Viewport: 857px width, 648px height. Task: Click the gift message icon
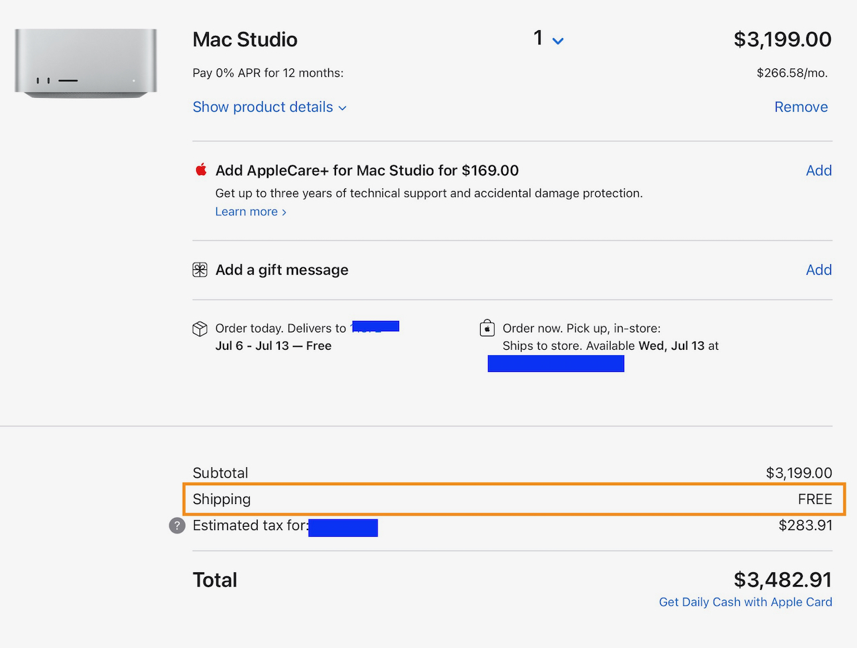pyautogui.click(x=200, y=270)
